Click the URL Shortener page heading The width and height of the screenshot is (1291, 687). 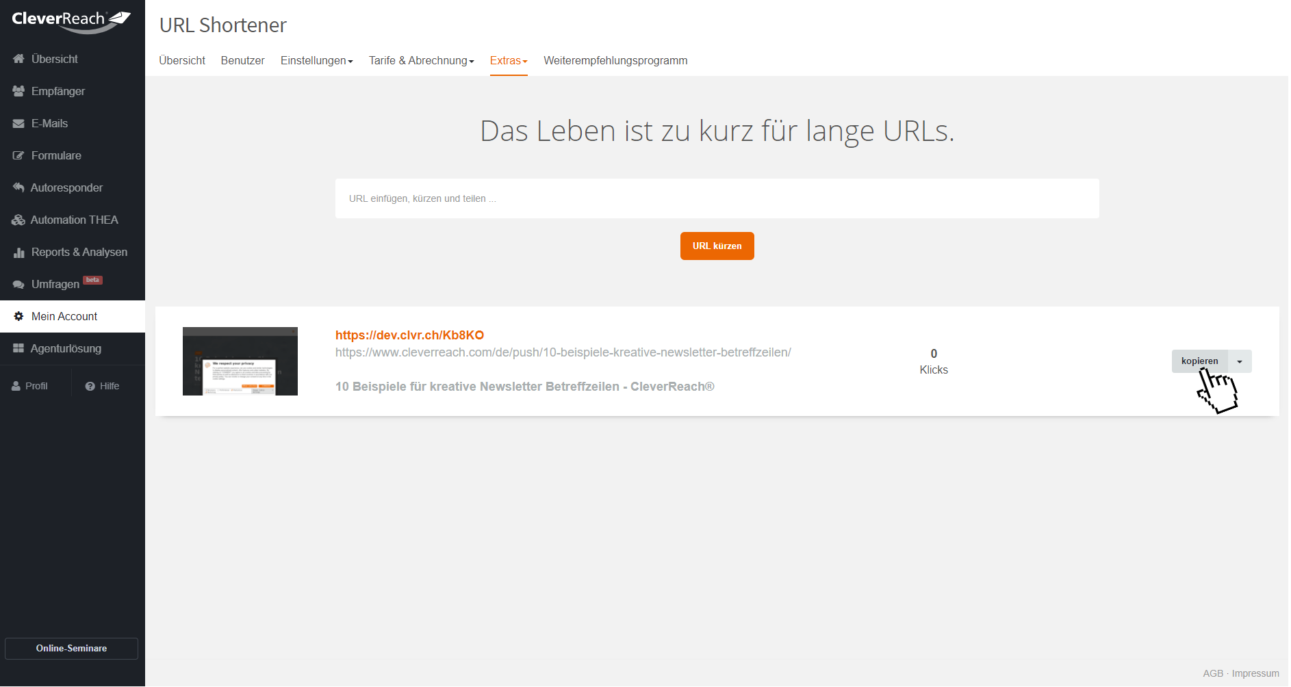[223, 25]
